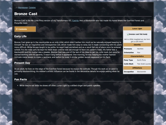
Task: Open the Catalog breadcrumb link
Action: coord(32,7)
